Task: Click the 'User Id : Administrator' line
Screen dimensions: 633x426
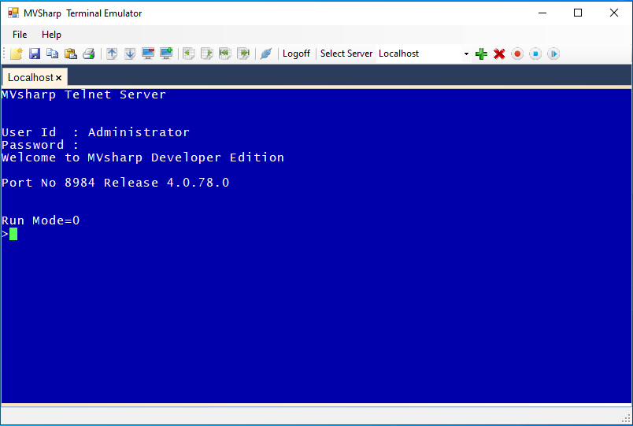Action: point(96,132)
